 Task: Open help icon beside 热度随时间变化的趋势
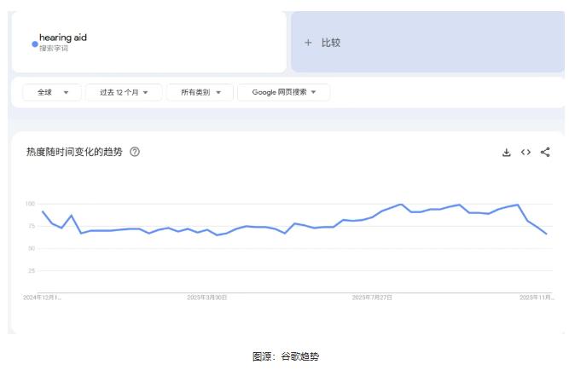point(135,153)
